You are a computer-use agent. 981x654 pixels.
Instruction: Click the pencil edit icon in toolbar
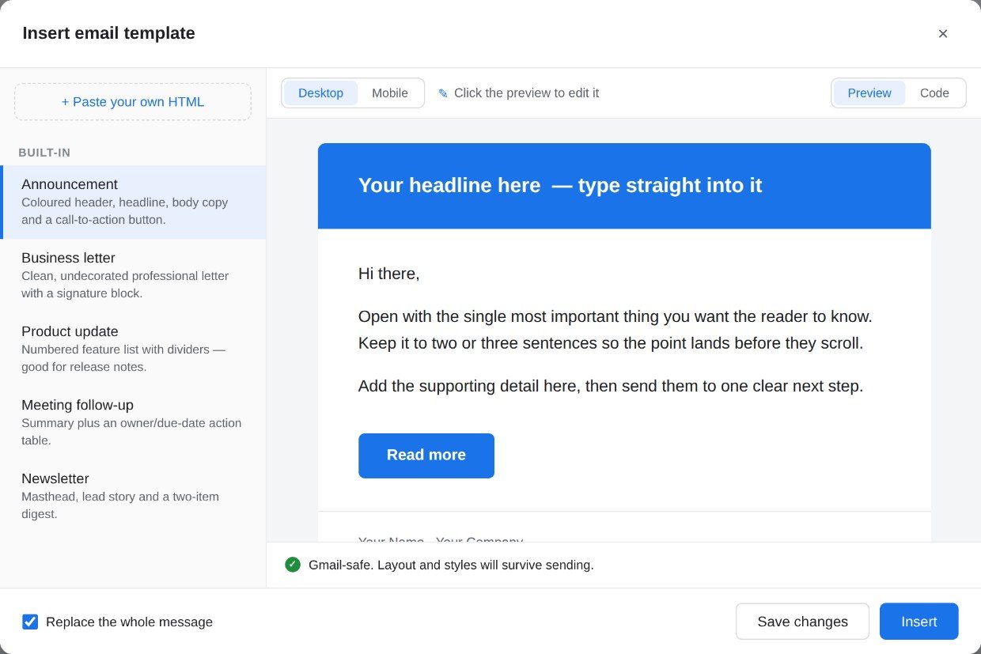pyautogui.click(x=443, y=93)
